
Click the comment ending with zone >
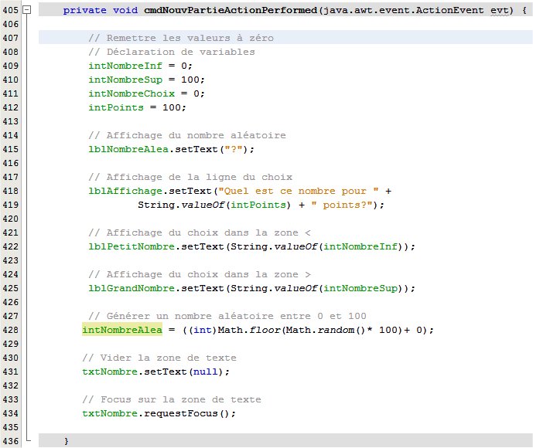pyautogui.click(x=200, y=274)
